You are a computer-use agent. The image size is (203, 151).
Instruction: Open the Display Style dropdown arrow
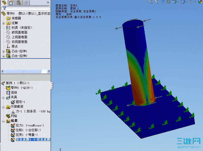click(x=187, y=2)
